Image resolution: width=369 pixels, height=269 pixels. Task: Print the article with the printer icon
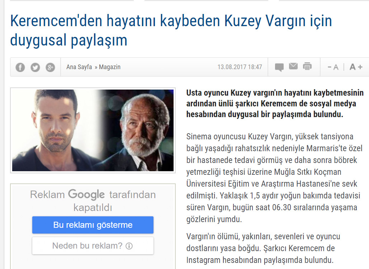pos(307,67)
